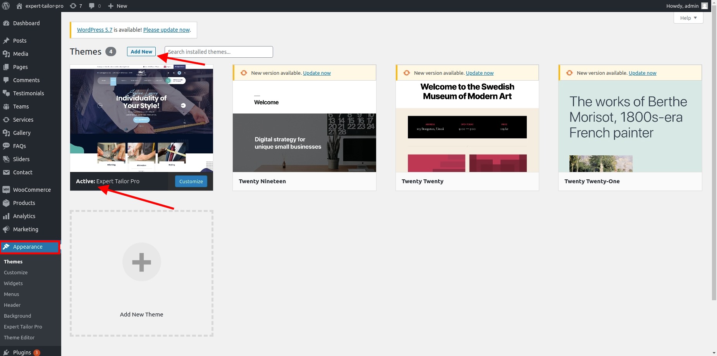Click the Twenty Twenty theme name
717x356 pixels.
[423, 181]
